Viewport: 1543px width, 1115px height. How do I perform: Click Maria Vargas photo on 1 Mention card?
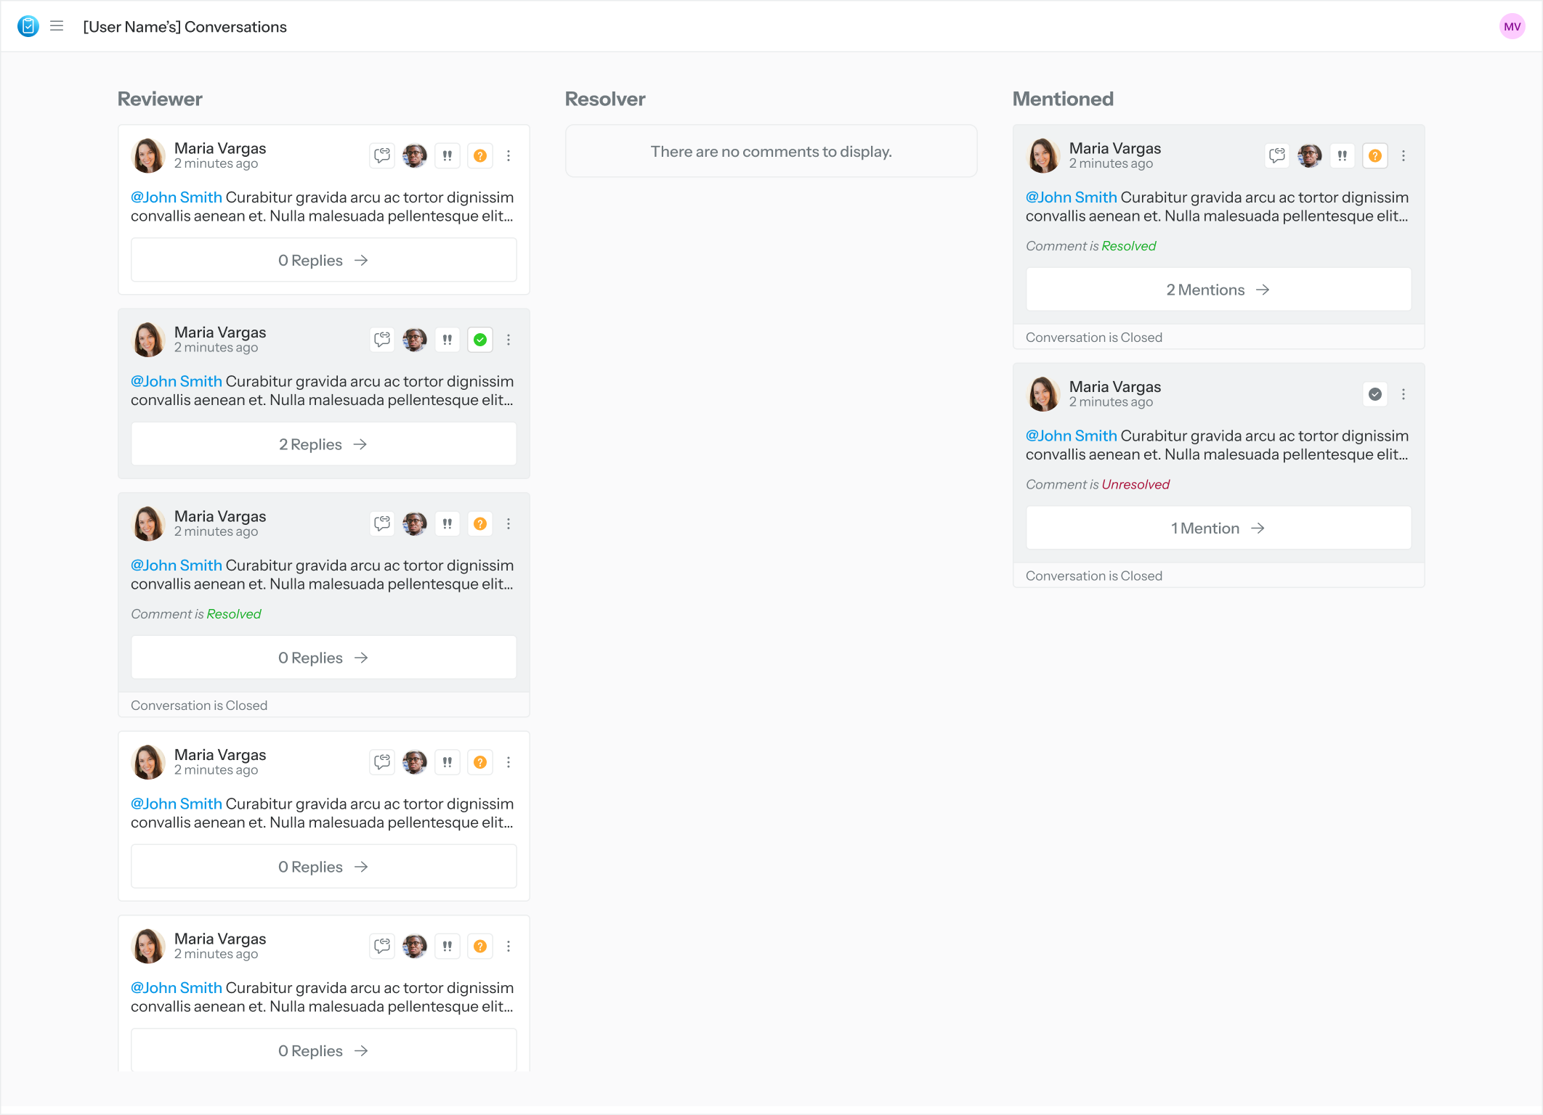[1043, 394]
